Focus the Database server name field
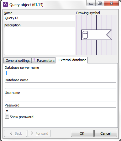Viewport: 121px width, 141px height. (x=60, y=73)
